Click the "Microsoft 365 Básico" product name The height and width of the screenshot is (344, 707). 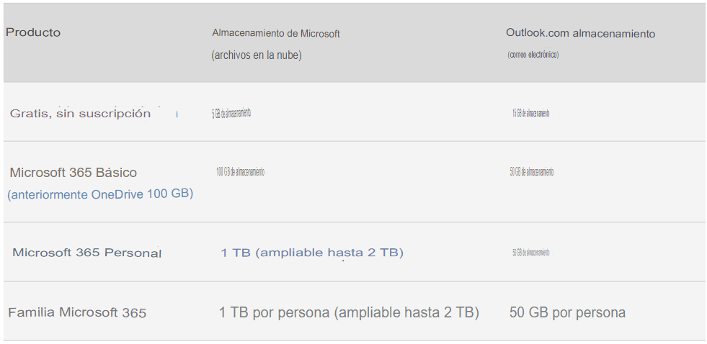[x=73, y=173]
